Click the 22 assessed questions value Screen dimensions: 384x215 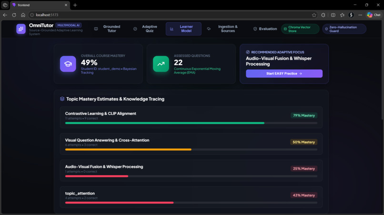pos(178,63)
